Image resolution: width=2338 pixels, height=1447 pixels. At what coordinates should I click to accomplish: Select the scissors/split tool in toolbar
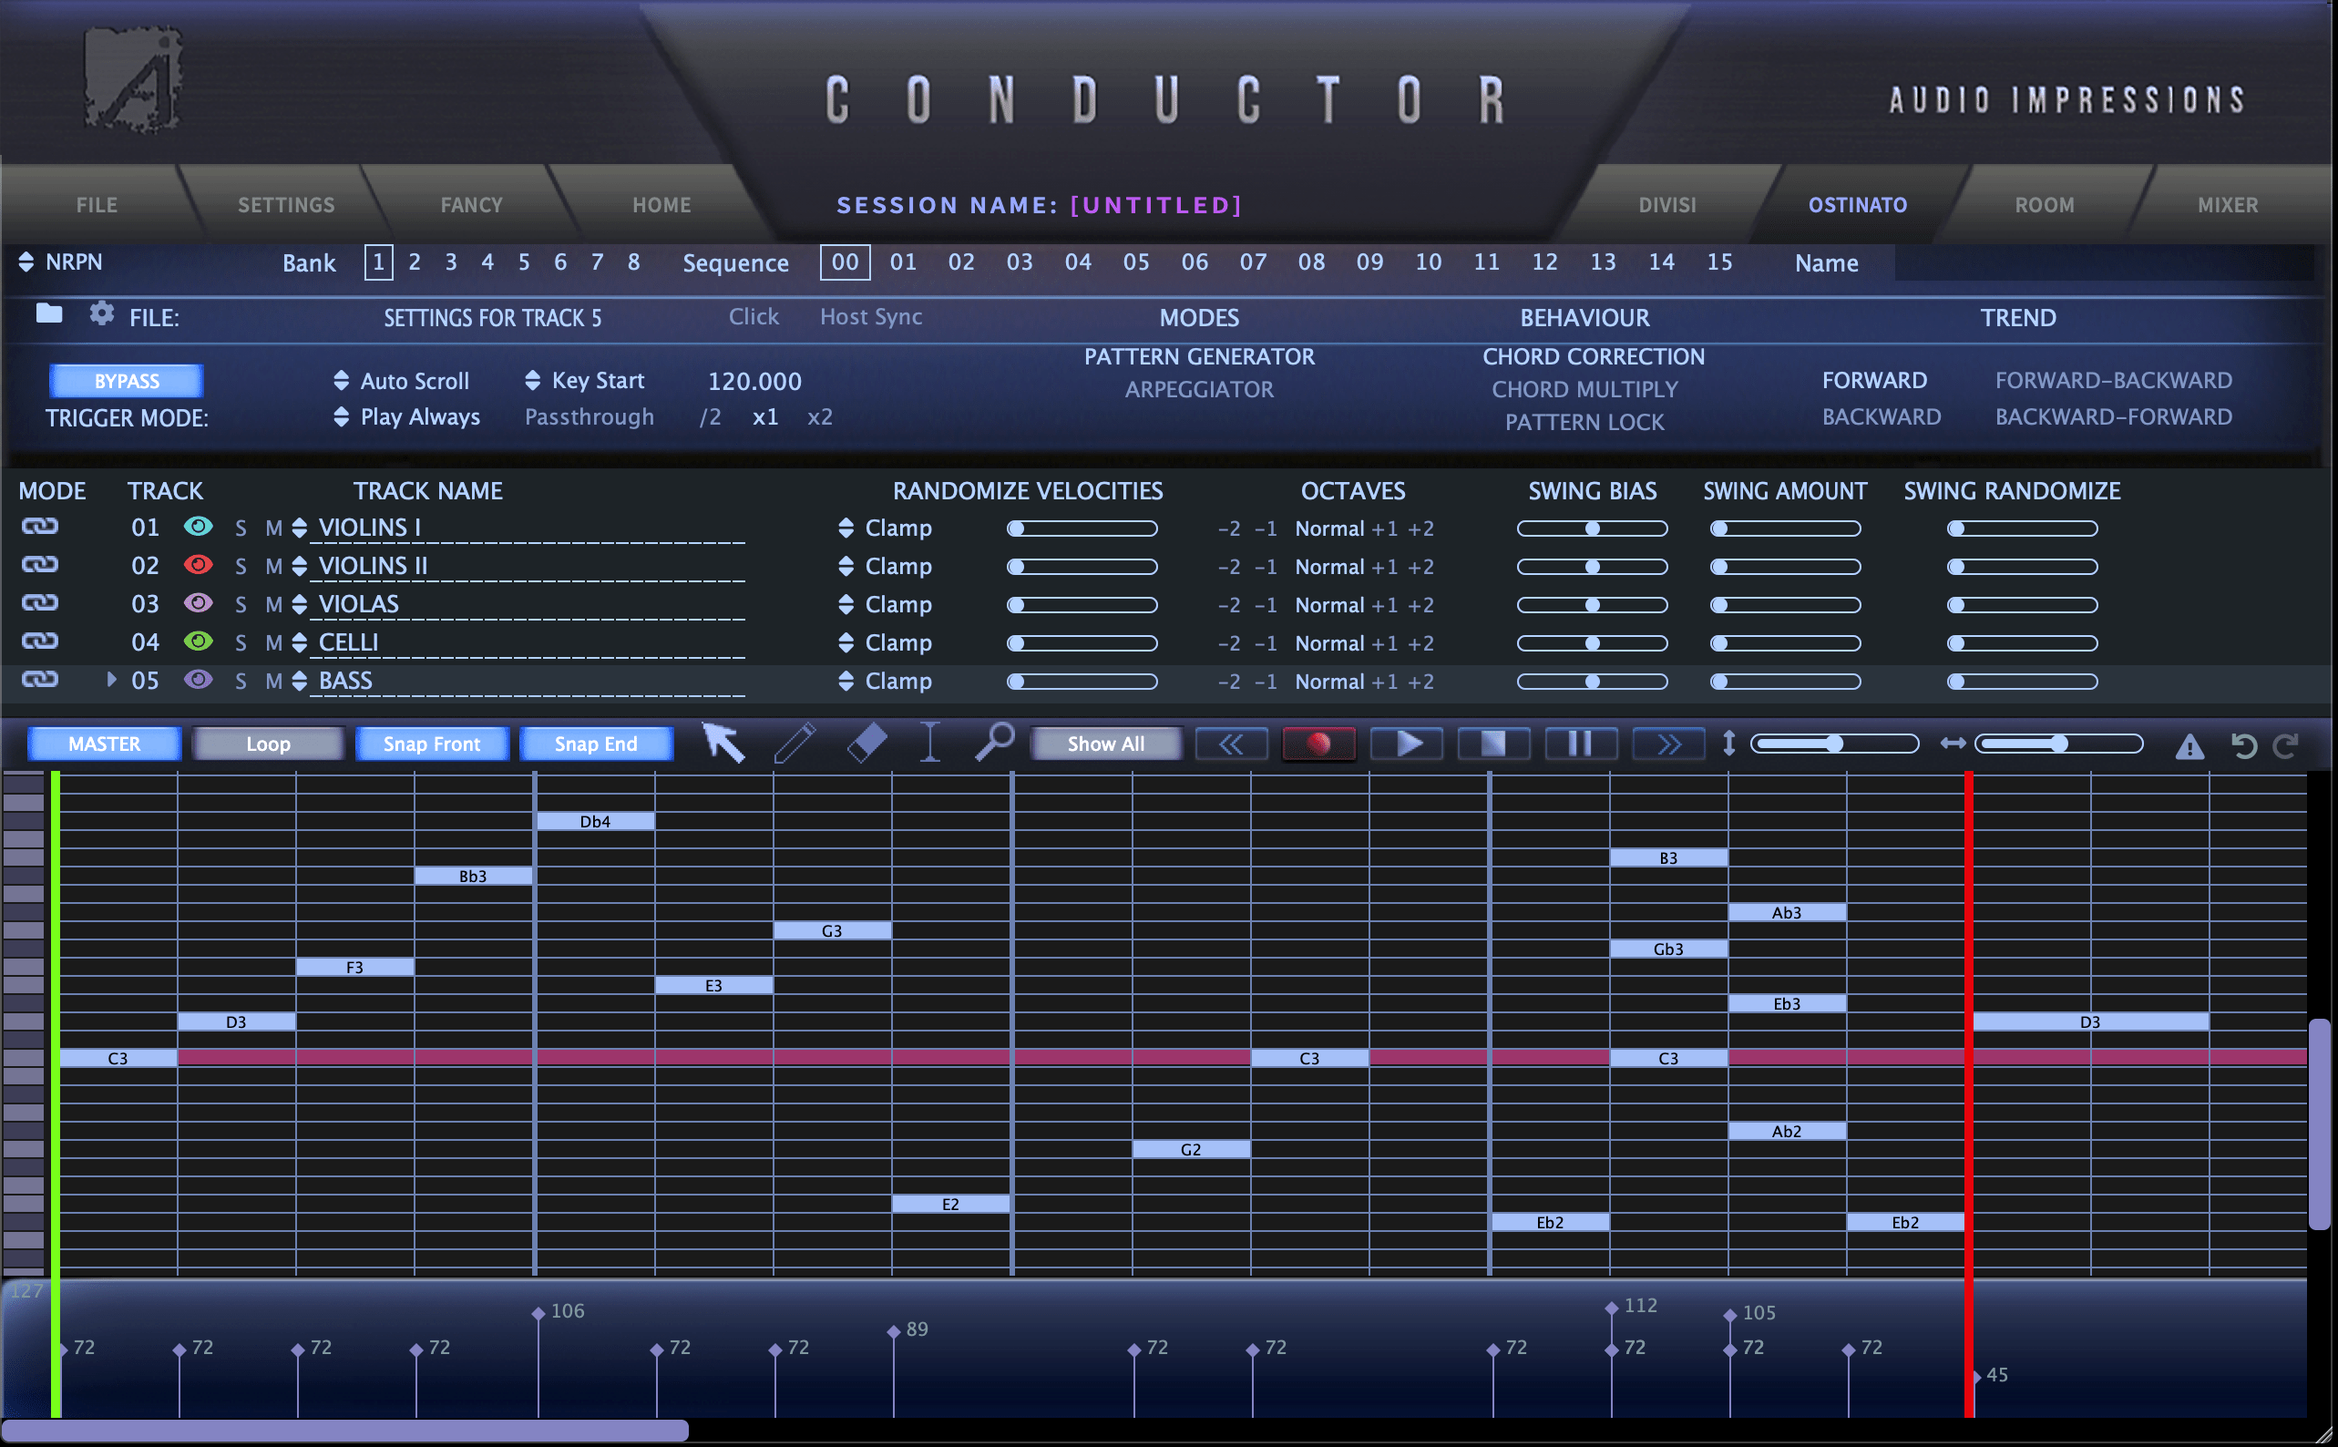(930, 742)
